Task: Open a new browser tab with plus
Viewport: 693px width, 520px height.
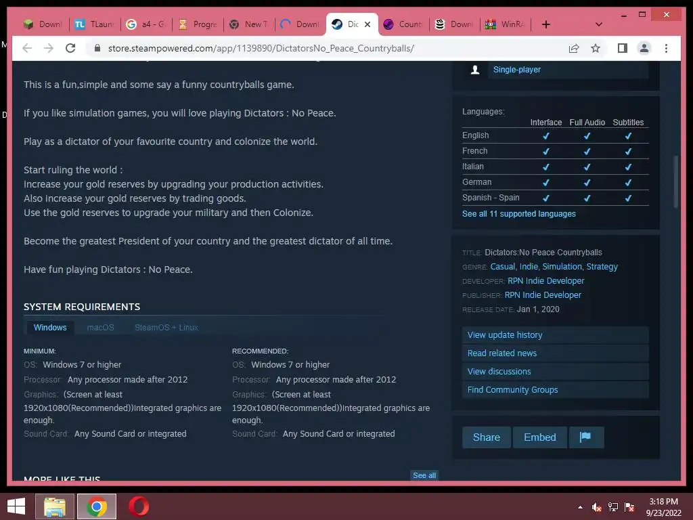Action: [x=546, y=24]
